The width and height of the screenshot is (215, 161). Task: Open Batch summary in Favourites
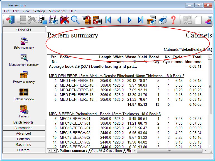point(24,43)
